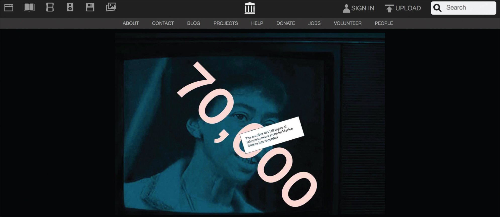Click the search magnifier icon
Screen dimensions: 500x217
pyautogui.click(x=437, y=8)
